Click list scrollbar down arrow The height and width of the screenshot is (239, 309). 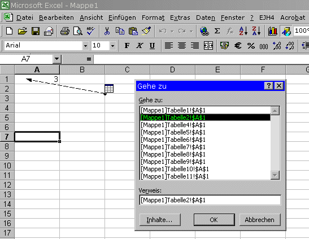click(275, 175)
